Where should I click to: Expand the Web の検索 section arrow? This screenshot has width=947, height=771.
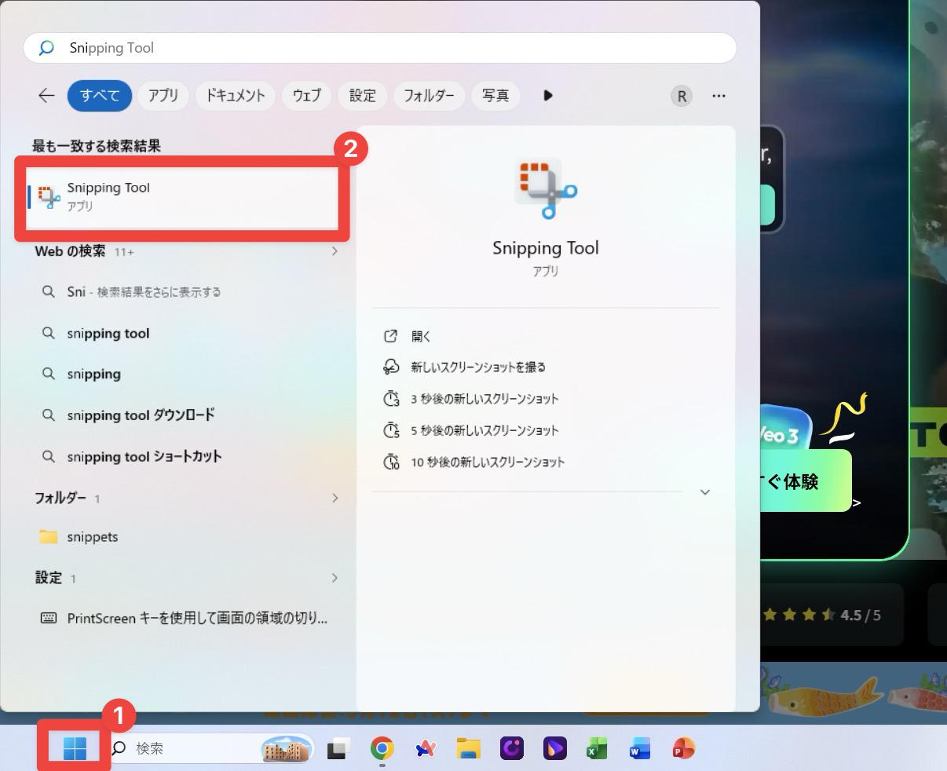pos(335,251)
